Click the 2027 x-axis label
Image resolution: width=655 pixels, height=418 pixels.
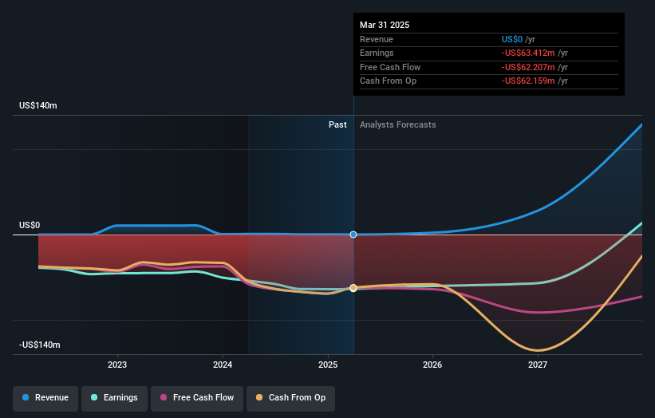click(x=538, y=365)
